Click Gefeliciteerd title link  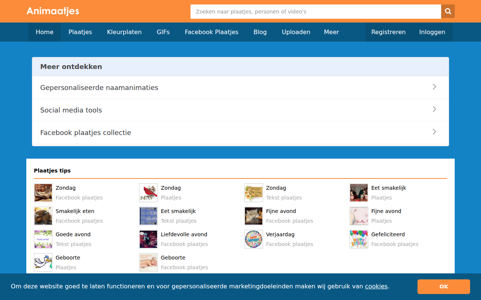tap(388, 234)
